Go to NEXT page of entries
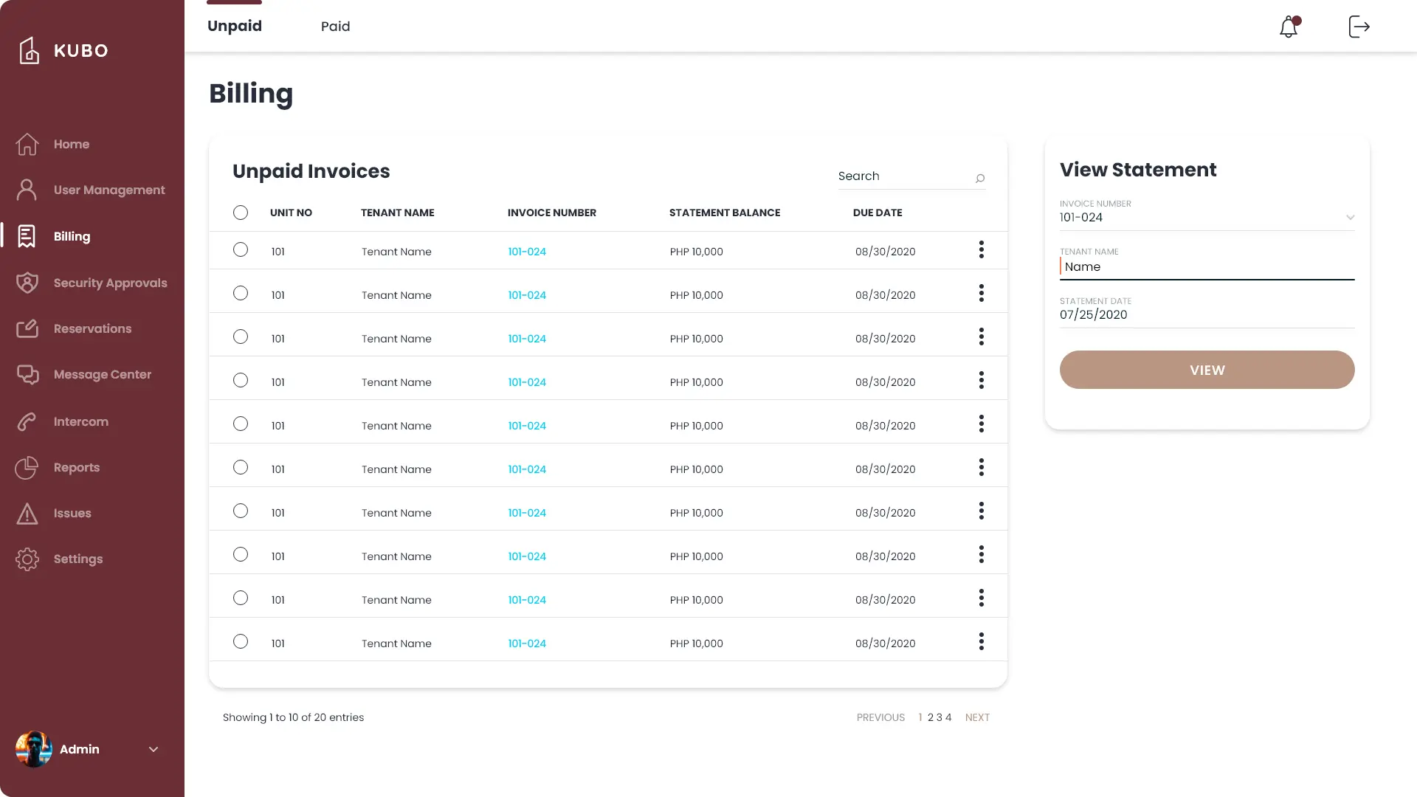Viewport: 1417px width, 797px height. (977, 717)
